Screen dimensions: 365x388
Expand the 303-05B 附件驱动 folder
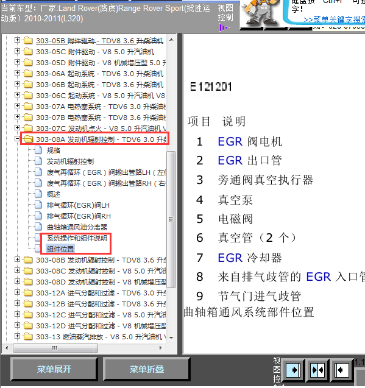pyautogui.click(x=17, y=40)
